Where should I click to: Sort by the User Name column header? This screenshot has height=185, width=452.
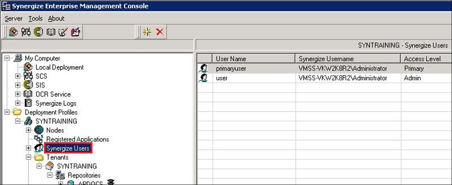pos(254,59)
